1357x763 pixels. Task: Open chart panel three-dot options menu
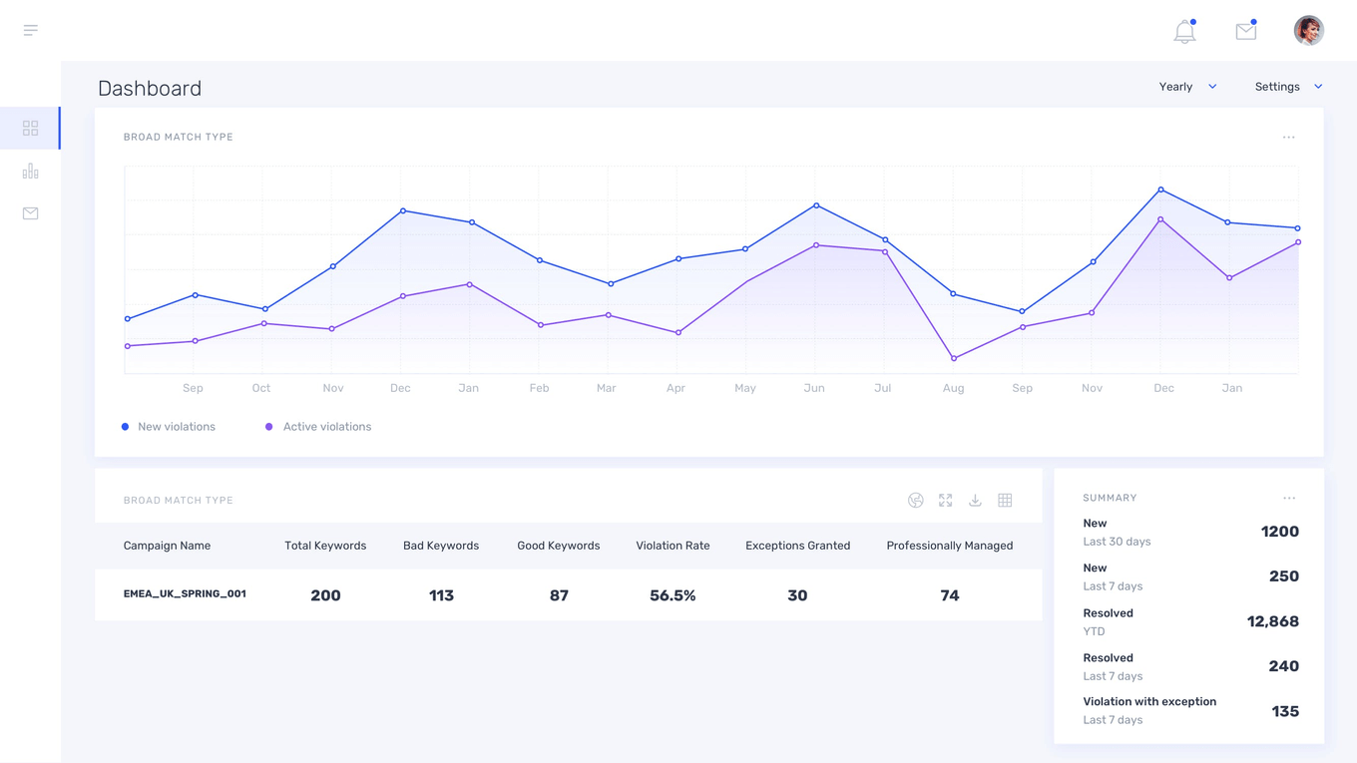(x=1288, y=138)
